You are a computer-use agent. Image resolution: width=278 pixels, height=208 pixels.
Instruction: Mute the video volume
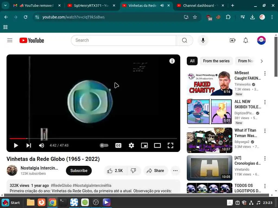point(42,145)
